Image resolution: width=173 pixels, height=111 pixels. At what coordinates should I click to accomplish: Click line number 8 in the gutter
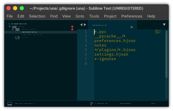click(86, 64)
